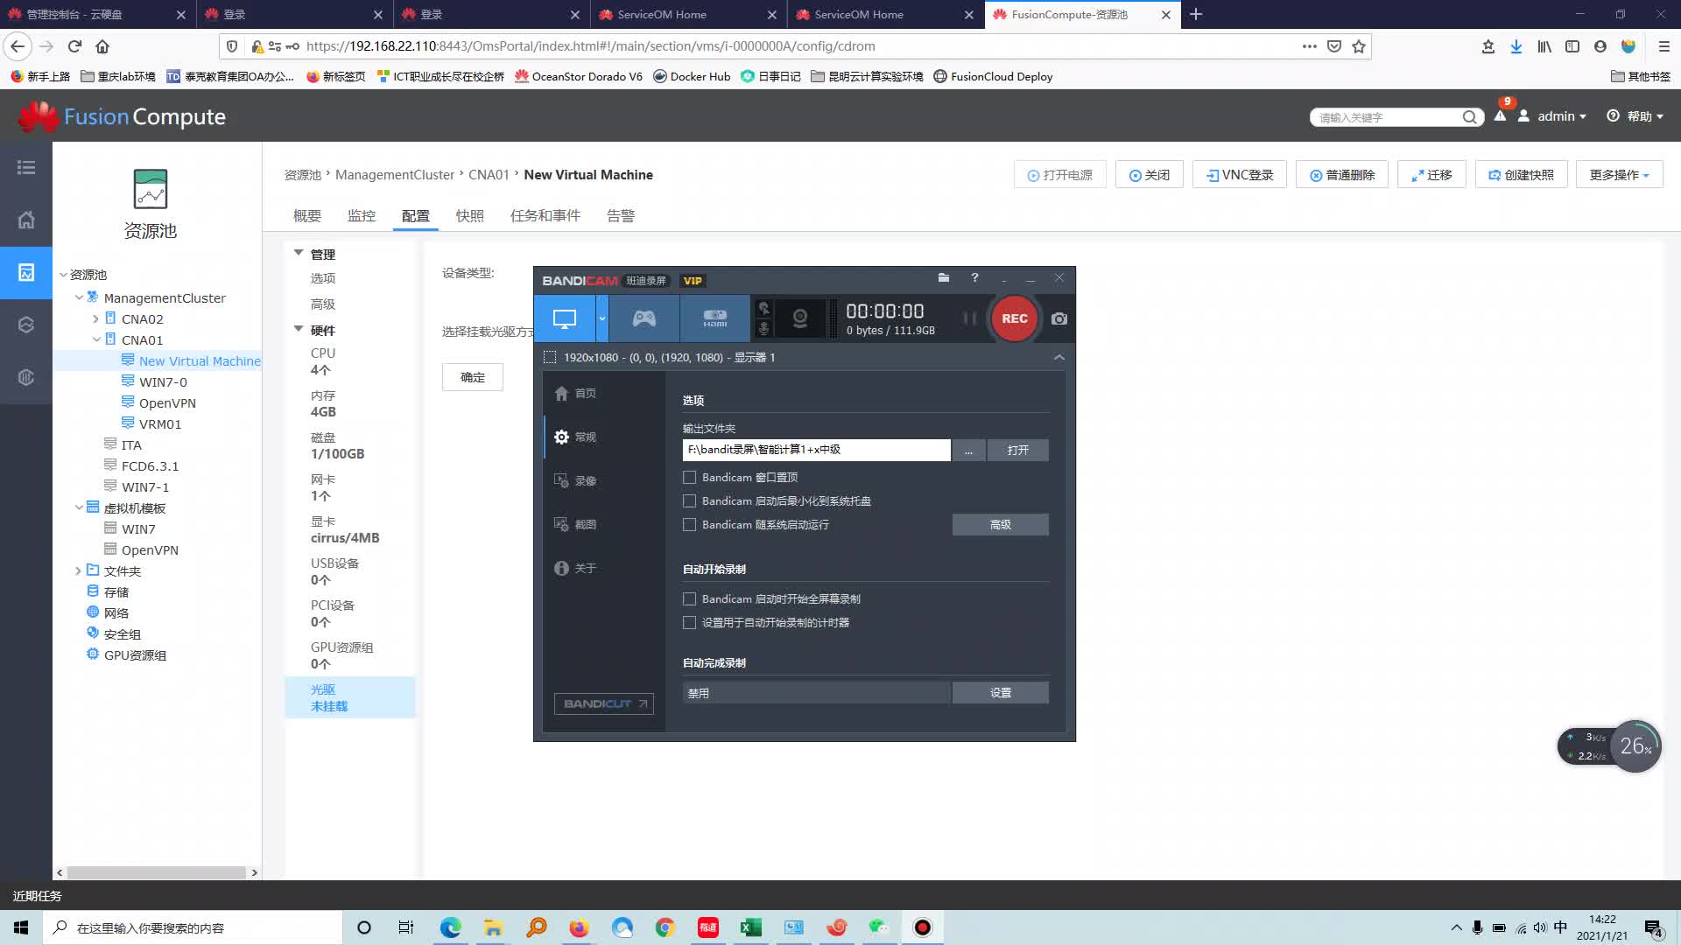
Task: Open Firefox hamburger application menu
Action: 1663,46
